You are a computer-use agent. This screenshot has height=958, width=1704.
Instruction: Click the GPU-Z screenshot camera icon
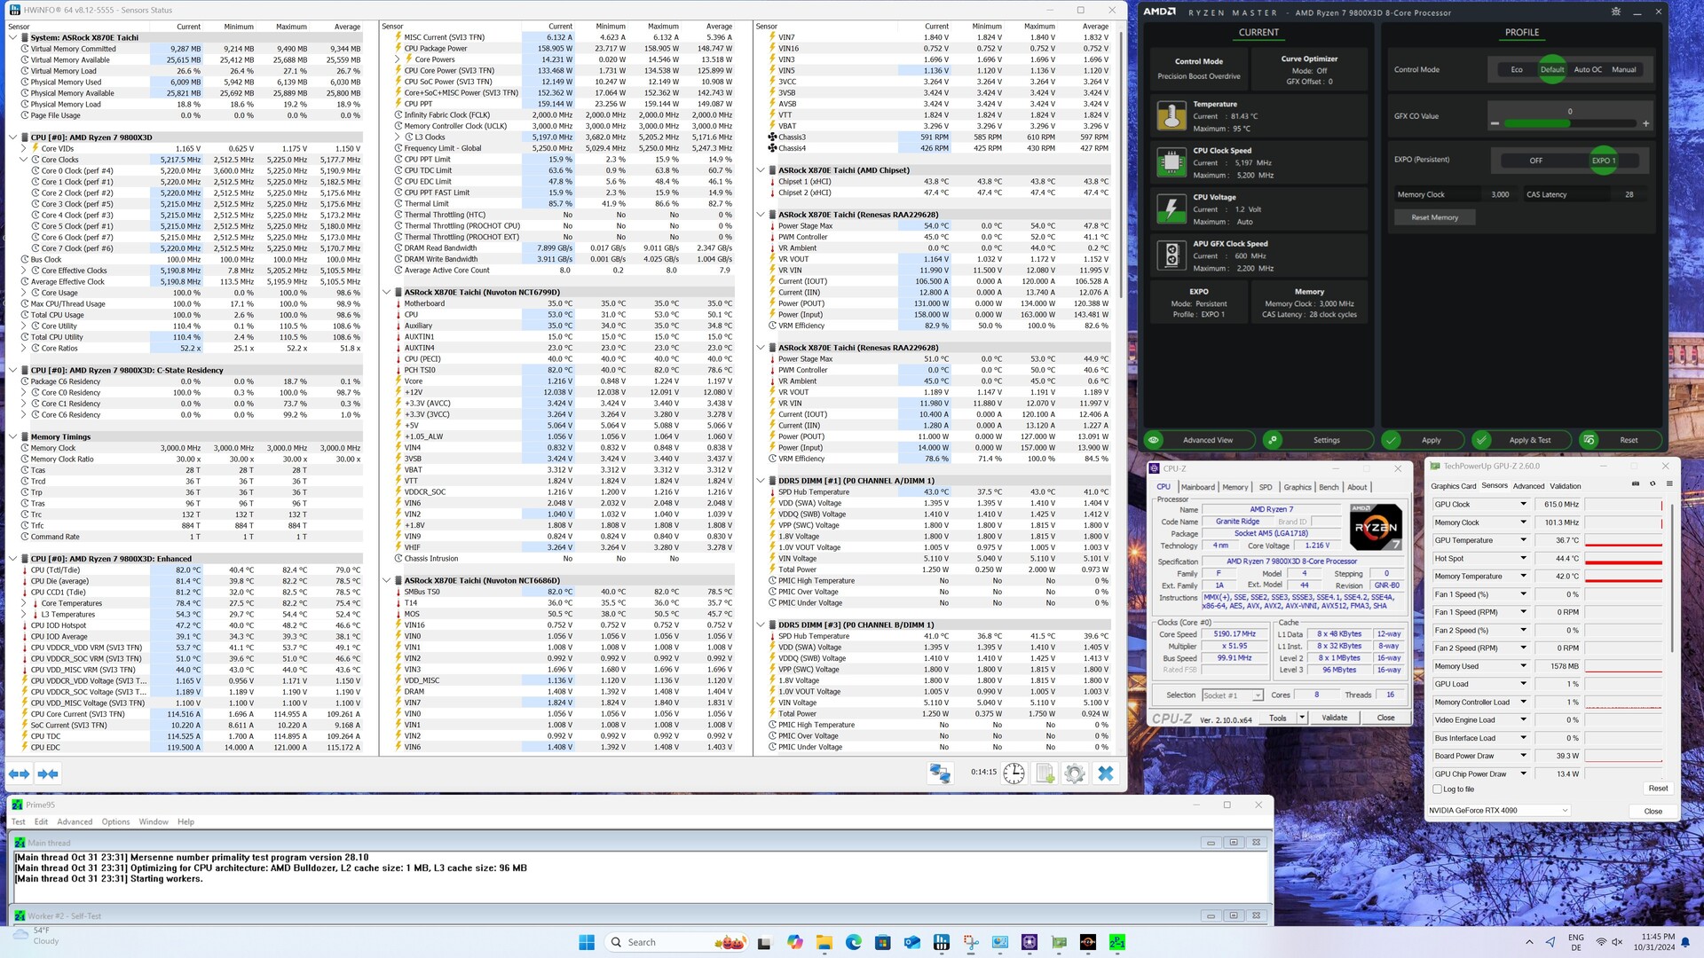pos(1636,484)
